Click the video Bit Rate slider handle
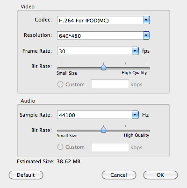 click(x=103, y=67)
